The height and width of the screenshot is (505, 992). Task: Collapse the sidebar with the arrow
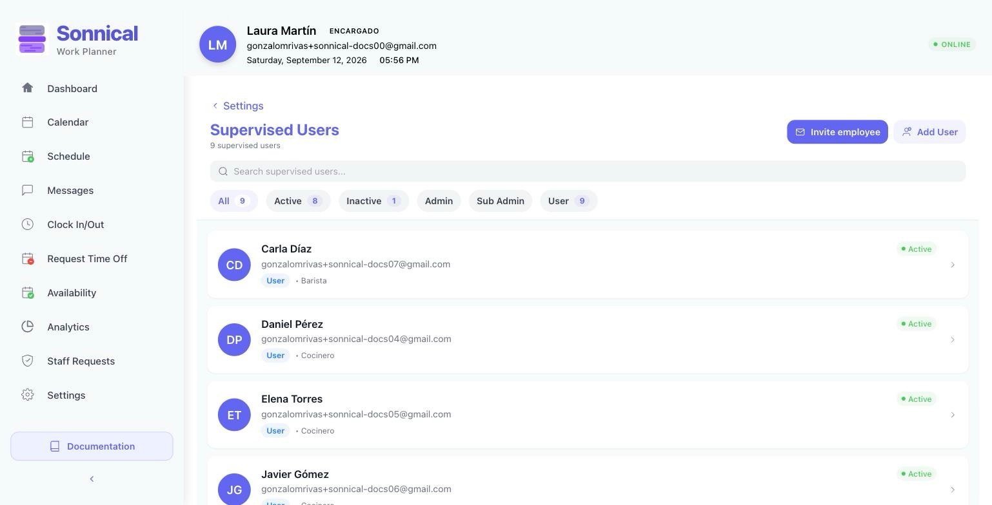tap(92, 479)
